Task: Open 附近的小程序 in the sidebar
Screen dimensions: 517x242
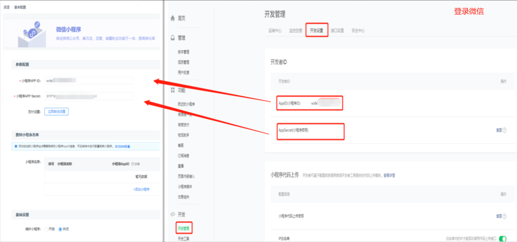Action: tap(186, 104)
